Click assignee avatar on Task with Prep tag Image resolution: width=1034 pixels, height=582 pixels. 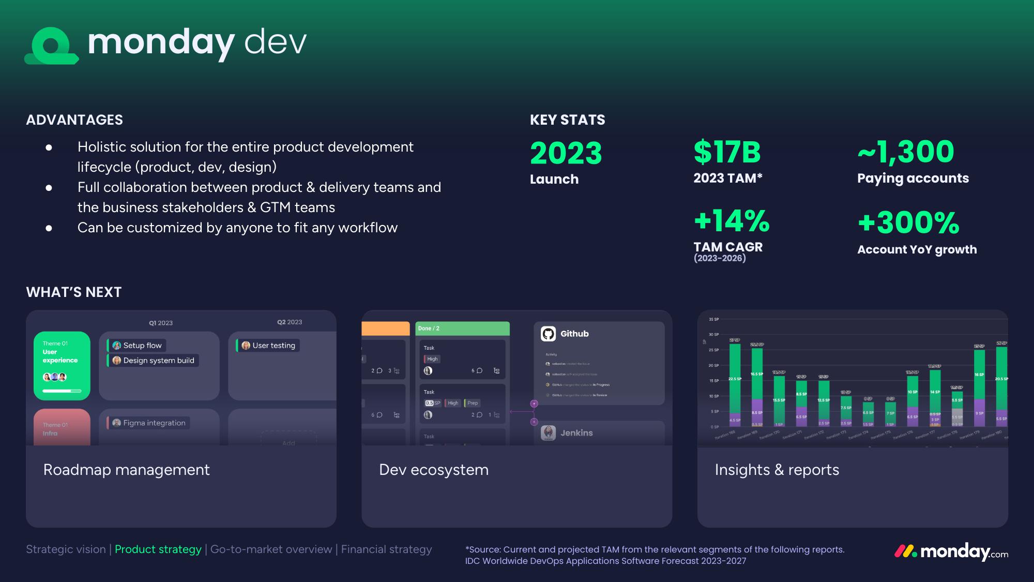(428, 415)
